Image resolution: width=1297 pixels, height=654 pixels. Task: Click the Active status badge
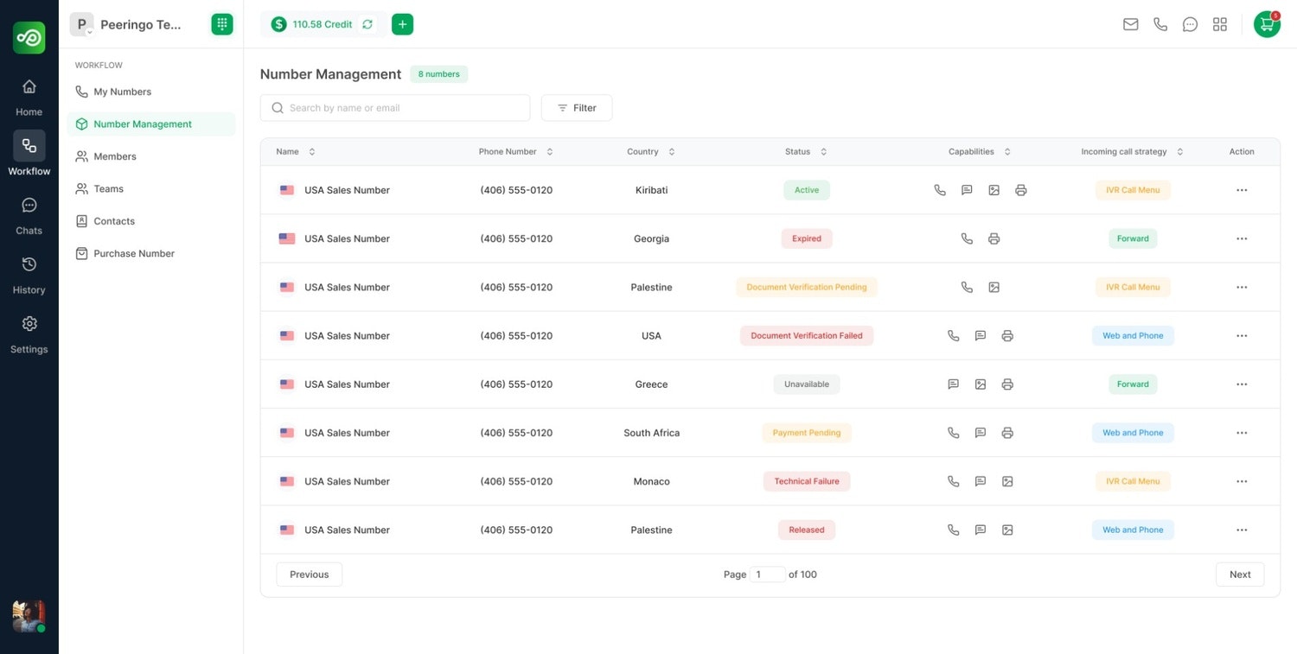[807, 190]
